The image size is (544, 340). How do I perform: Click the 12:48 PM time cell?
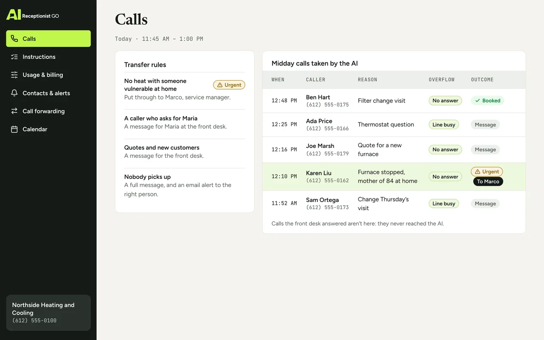click(x=284, y=101)
